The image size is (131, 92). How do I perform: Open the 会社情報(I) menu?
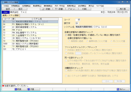[82, 6]
